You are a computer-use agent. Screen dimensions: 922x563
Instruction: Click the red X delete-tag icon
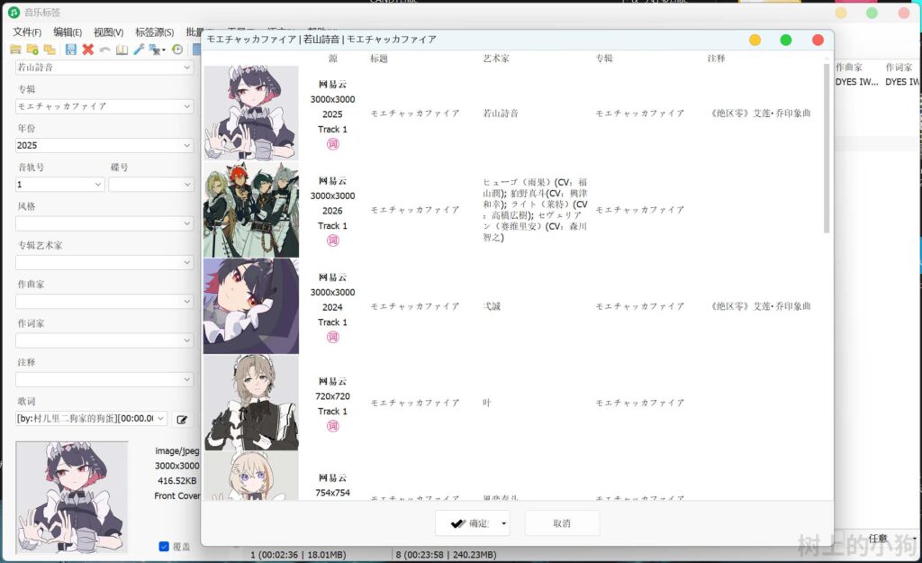coord(87,50)
